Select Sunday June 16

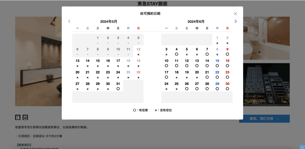(x=228, y=63)
